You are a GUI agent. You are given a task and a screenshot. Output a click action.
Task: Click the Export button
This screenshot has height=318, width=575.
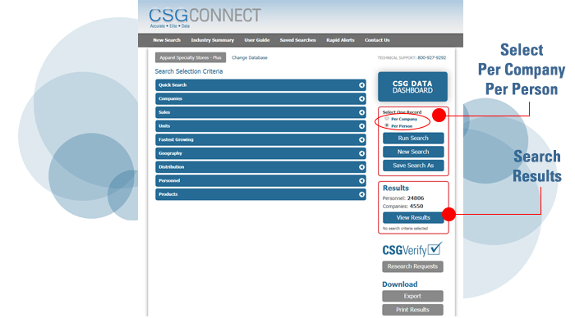(412, 296)
